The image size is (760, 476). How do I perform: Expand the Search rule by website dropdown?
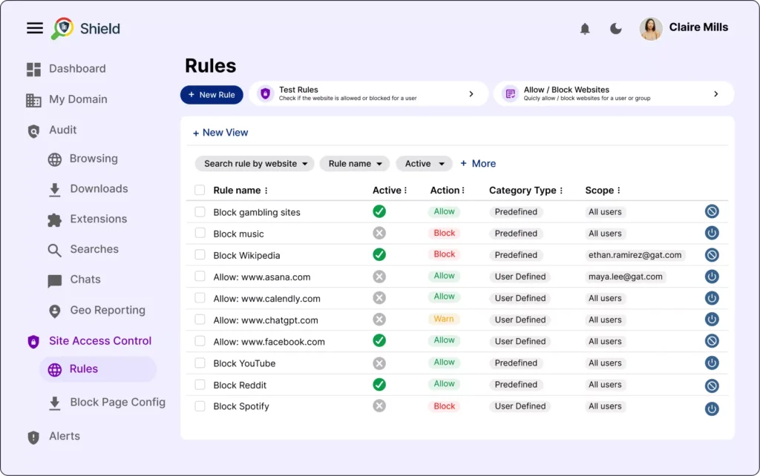click(x=255, y=164)
